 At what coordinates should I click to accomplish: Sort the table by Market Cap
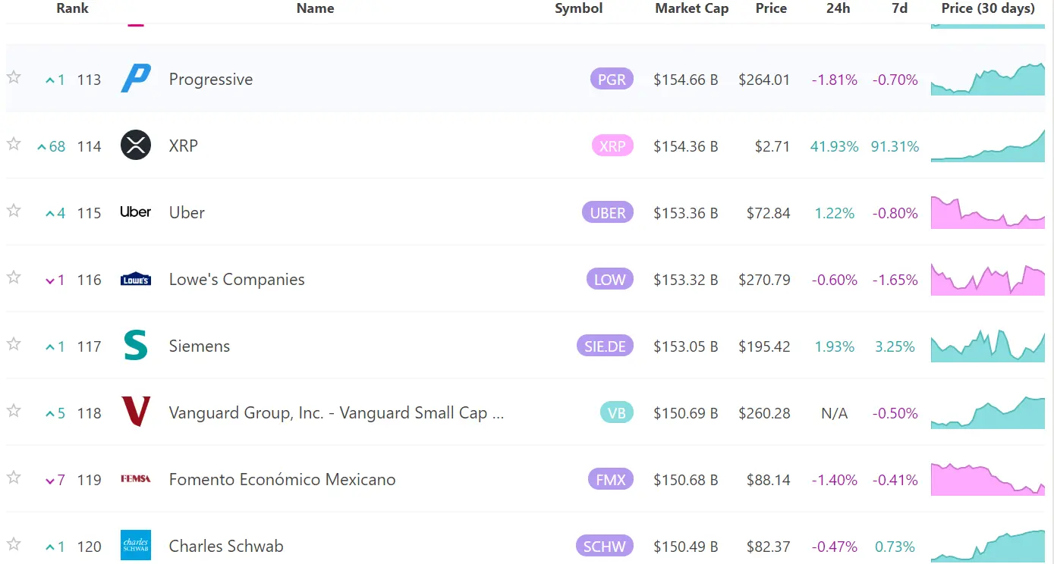691,8
